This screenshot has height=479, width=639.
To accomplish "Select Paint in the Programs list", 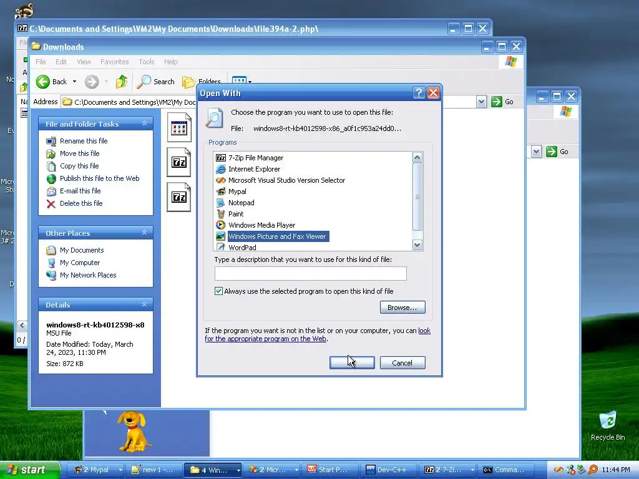I will point(230,214).
